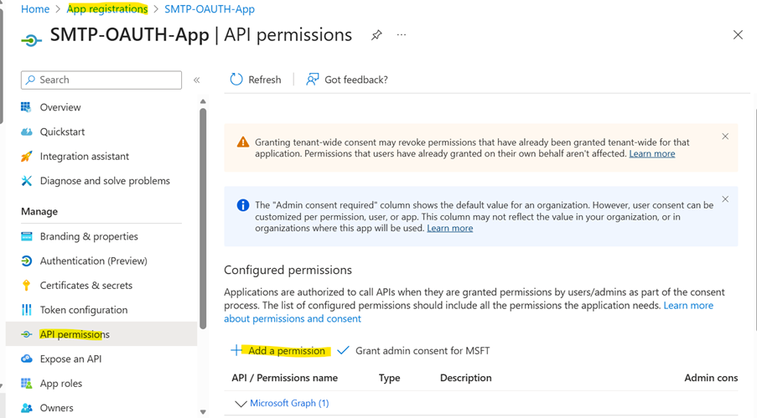Image resolution: width=757 pixels, height=418 pixels.
Task: Collapse the sidebar menu with double chevron
Action: pyautogui.click(x=196, y=80)
